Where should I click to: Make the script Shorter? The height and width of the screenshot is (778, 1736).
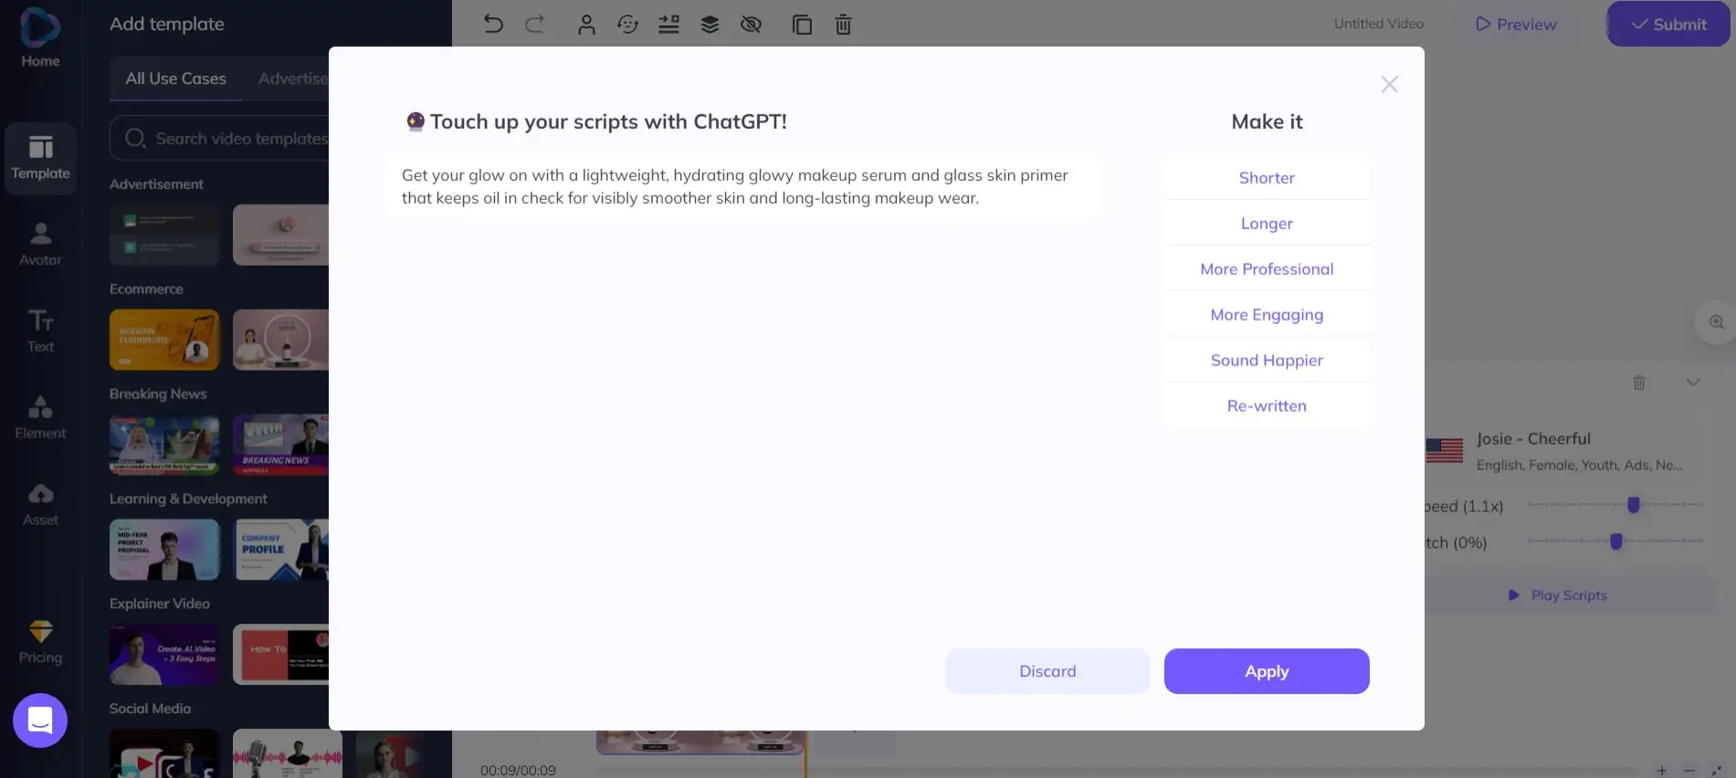tap(1267, 178)
